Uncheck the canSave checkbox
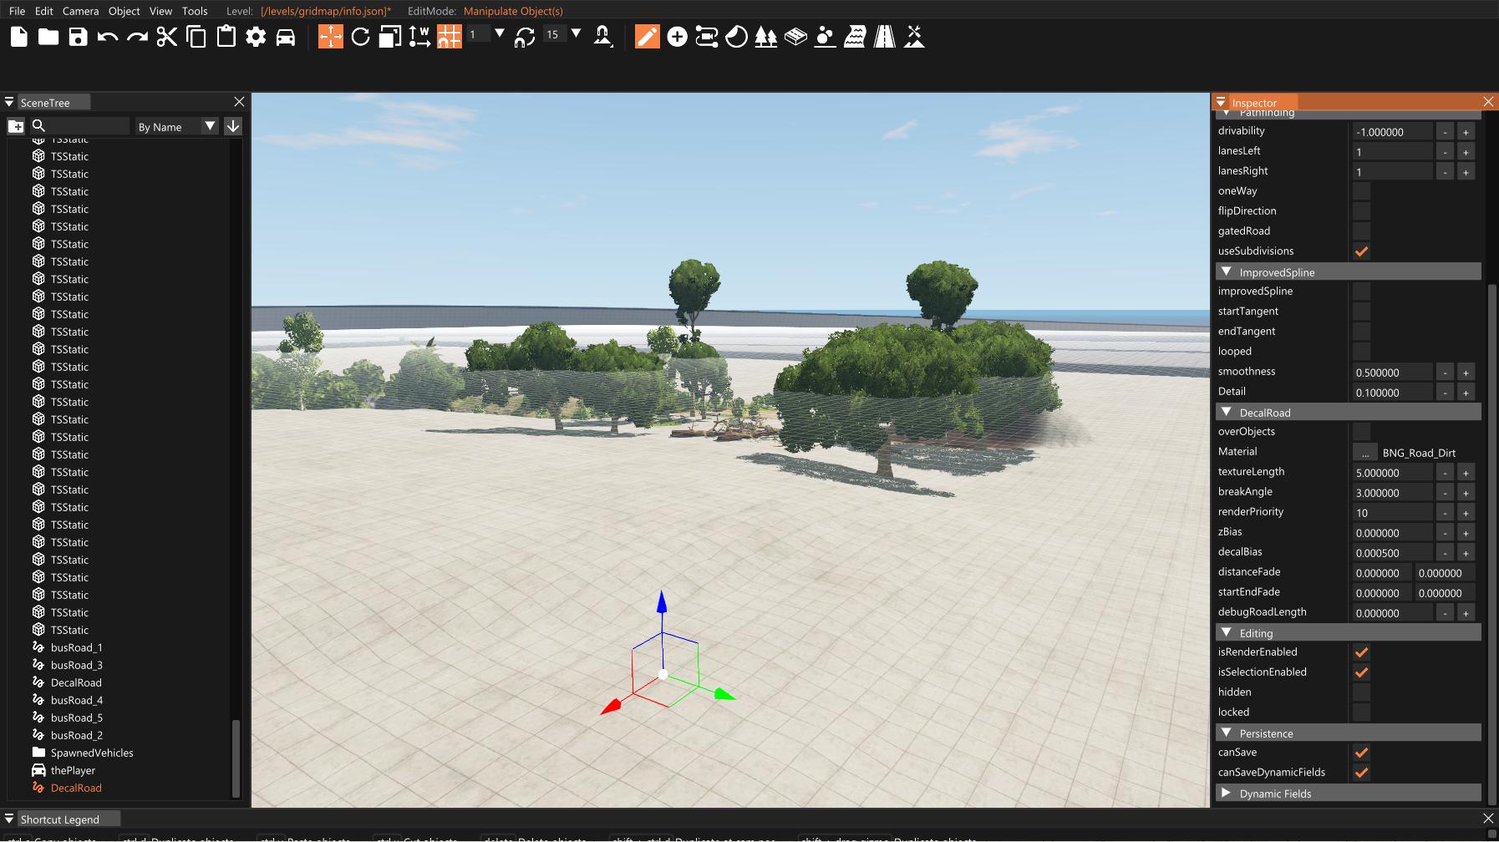The image size is (1499, 842). tap(1362, 753)
